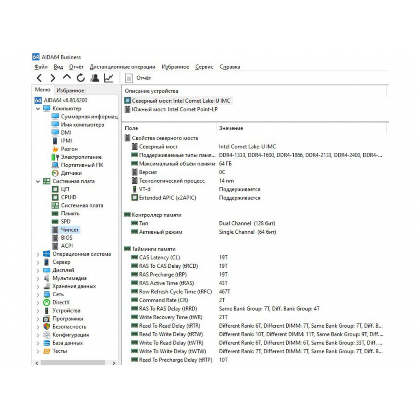The image size is (419, 419).
Task: Select Северный мост: Intel Comet Lake-U IMC device
Action: click(178, 101)
